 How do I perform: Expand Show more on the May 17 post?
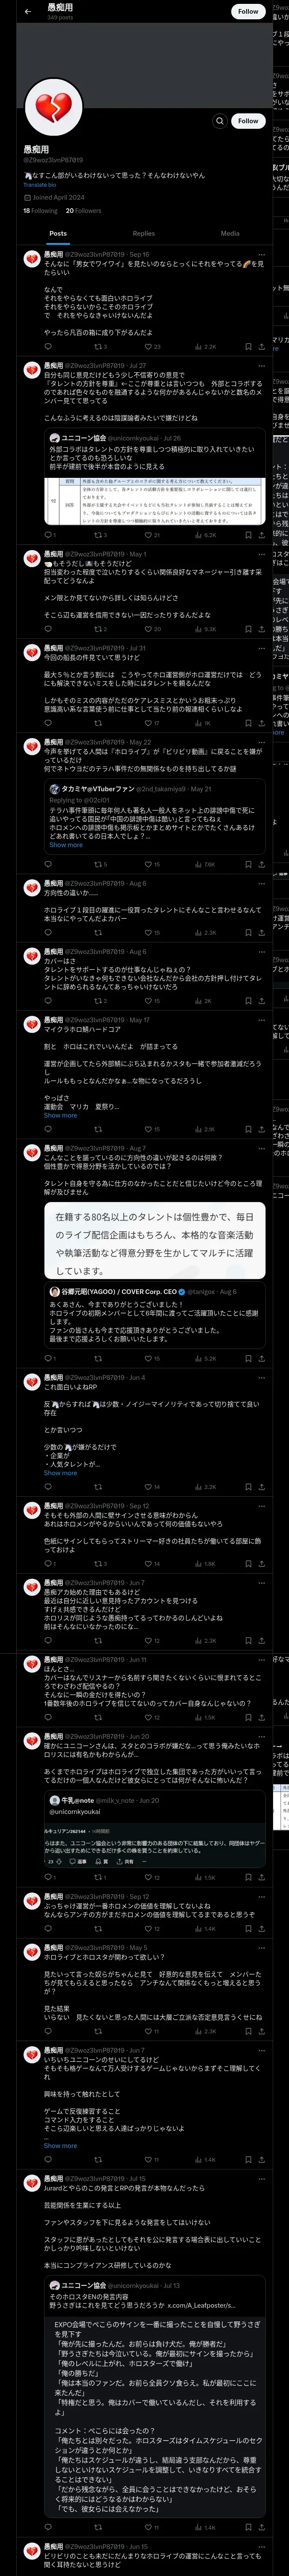[x=60, y=1115]
